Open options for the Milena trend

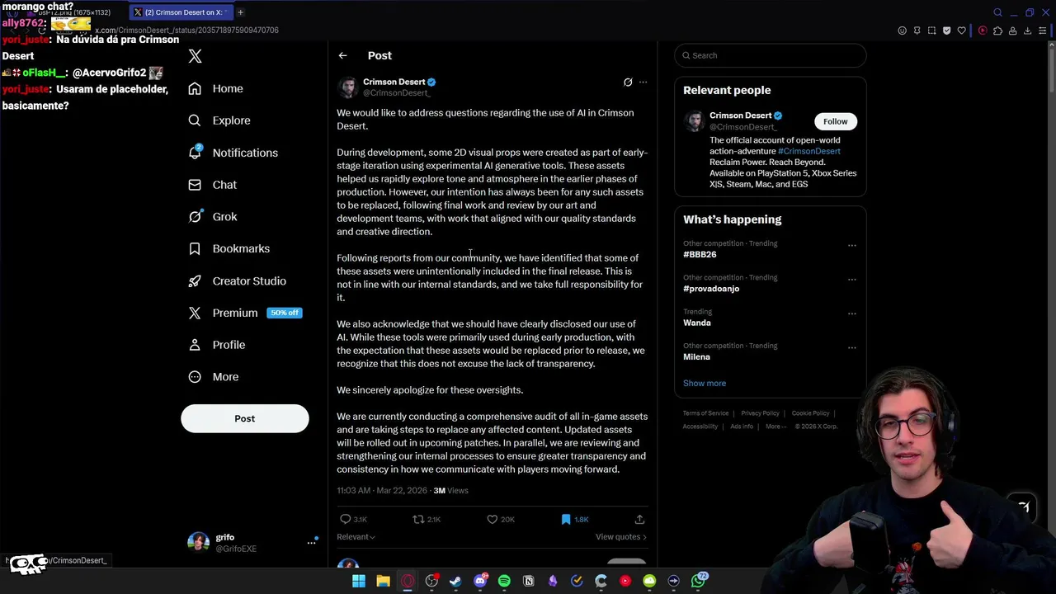click(852, 347)
